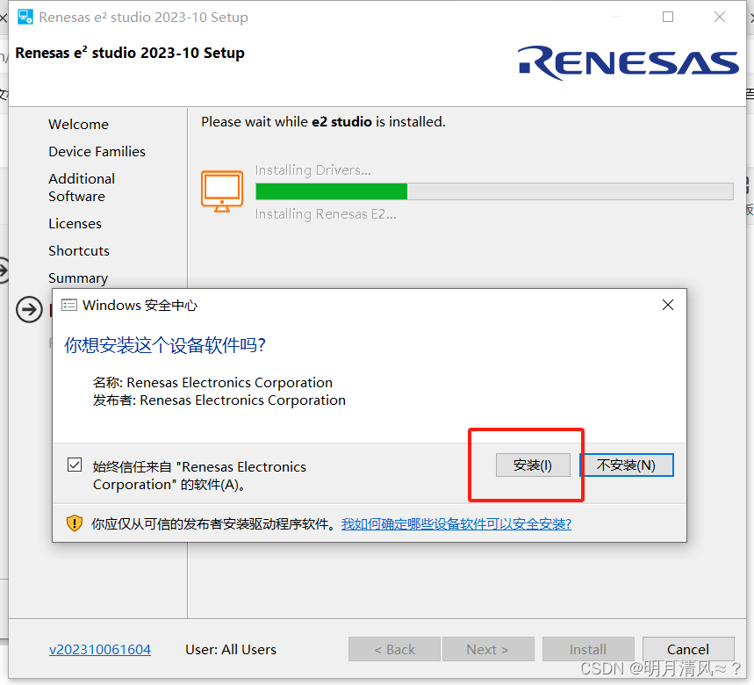Image resolution: width=754 pixels, height=685 pixels.
Task: Close the Renesas e² studio setup window
Action: tap(720, 17)
